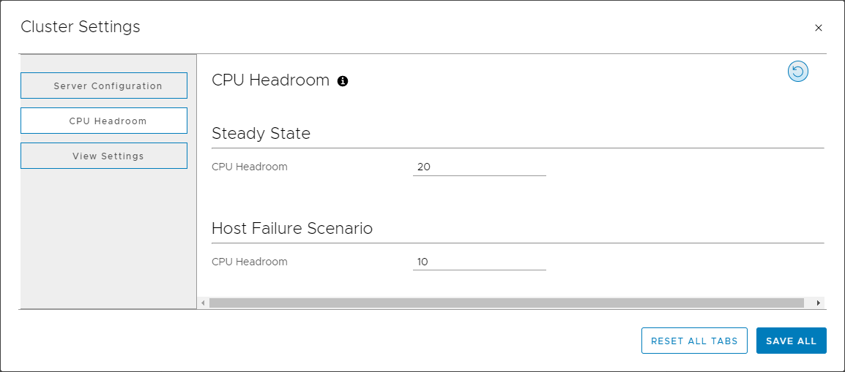Focus the Host Failure Scenario CPU Headroom field
The width and height of the screenshot is (845, 372).
[479, 262]
